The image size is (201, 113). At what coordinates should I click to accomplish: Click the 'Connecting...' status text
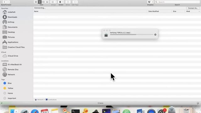40,8
